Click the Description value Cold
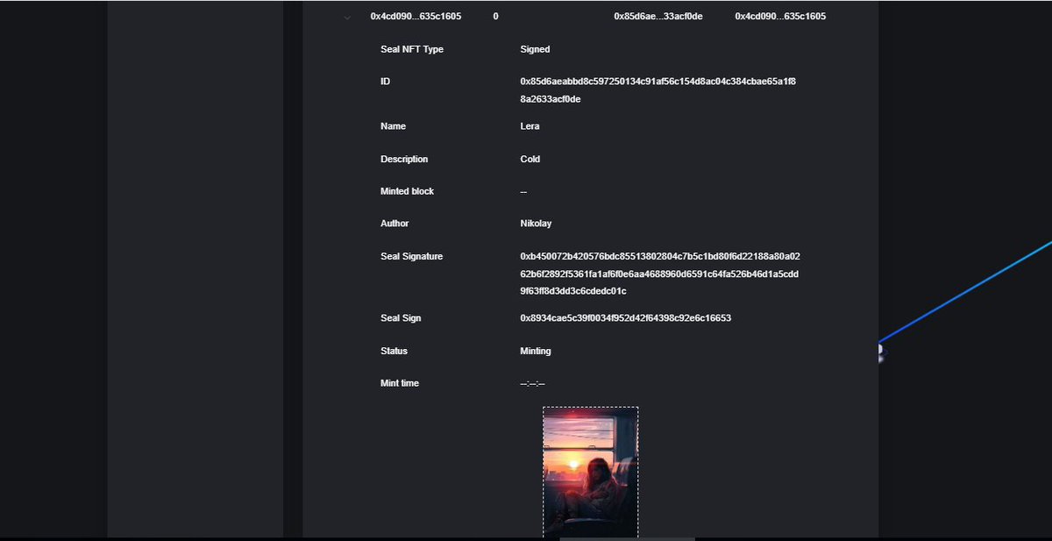The height and width of the screenshot is (541, 1052). pos(530,160)
